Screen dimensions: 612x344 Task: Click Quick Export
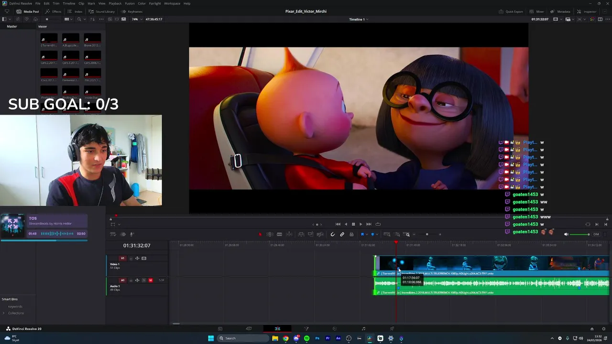click(511, 11)
